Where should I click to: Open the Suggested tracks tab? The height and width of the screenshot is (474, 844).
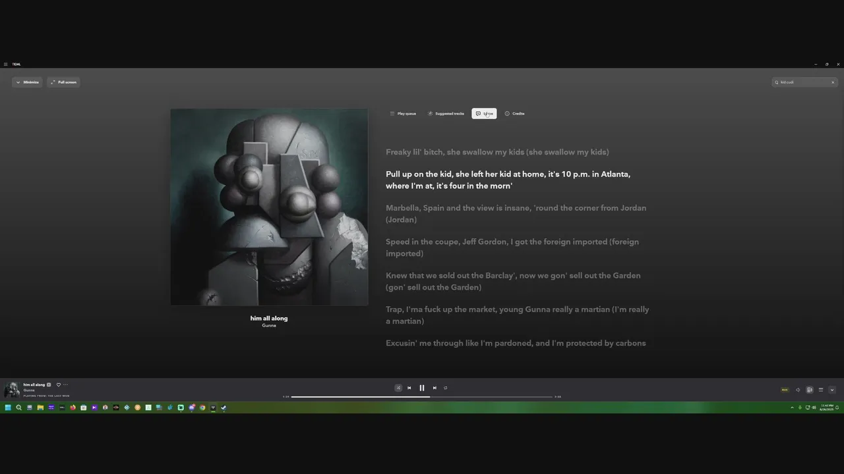click(446, 114)
